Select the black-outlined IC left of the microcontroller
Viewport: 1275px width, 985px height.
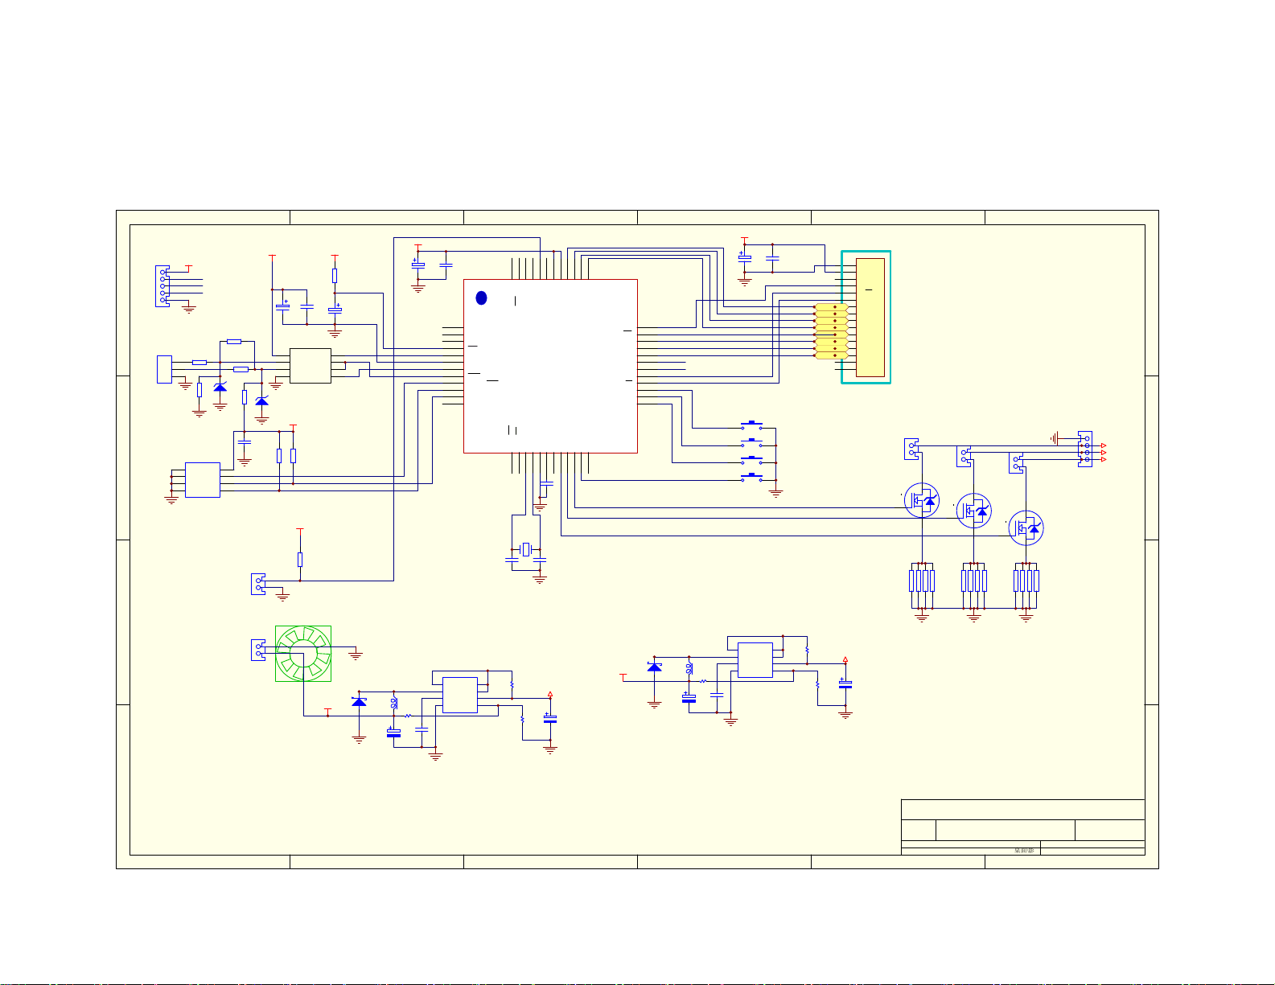[x=311, y=366]
